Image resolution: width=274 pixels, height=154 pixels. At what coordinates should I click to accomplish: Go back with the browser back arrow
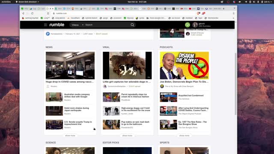click(23, 13)
